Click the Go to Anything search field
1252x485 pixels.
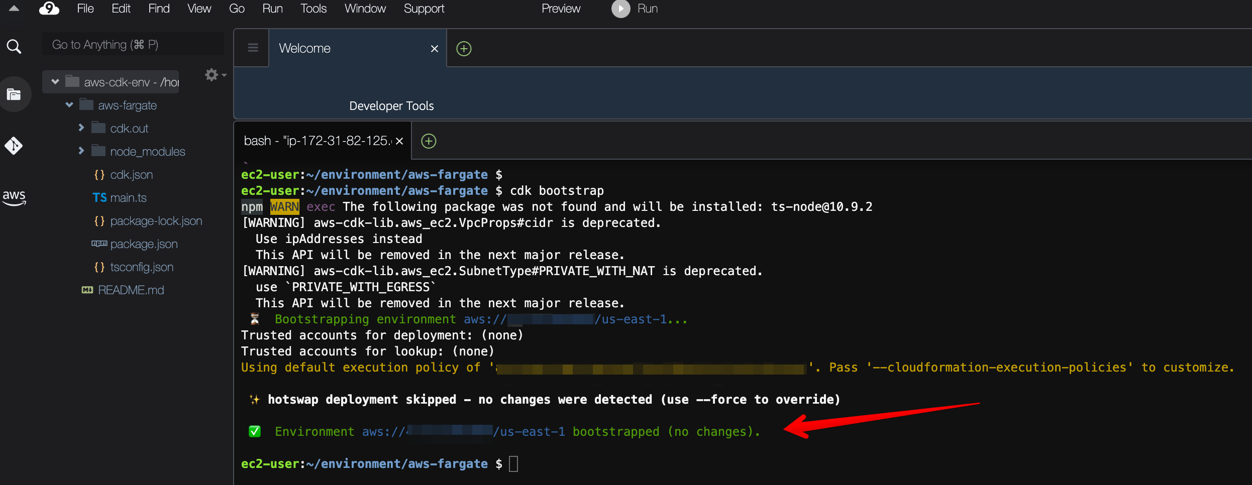tap(133, 45)
